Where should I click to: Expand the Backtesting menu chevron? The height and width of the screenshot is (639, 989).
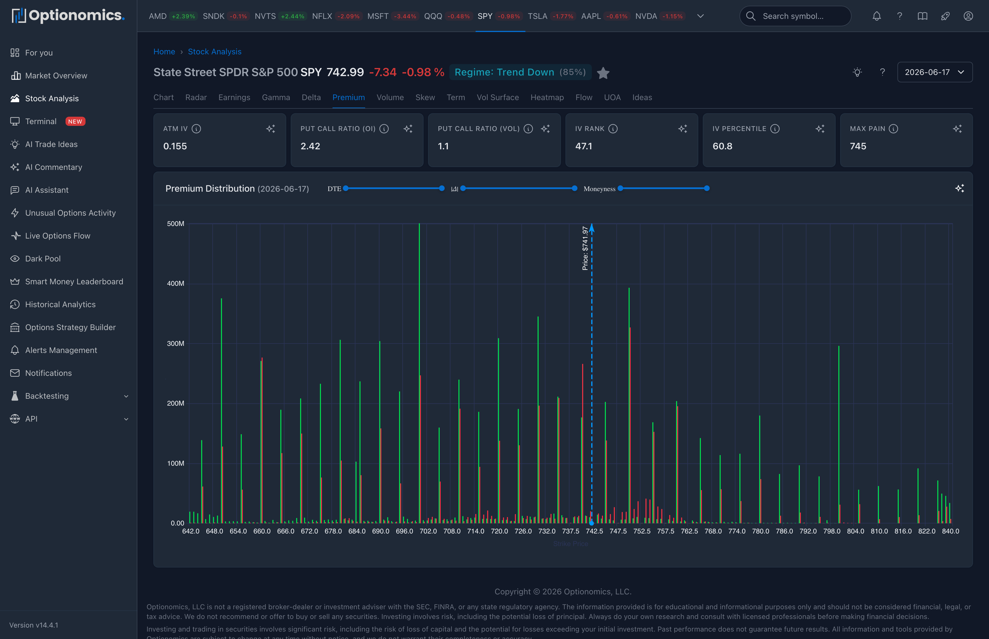click(x=126, y=396)
